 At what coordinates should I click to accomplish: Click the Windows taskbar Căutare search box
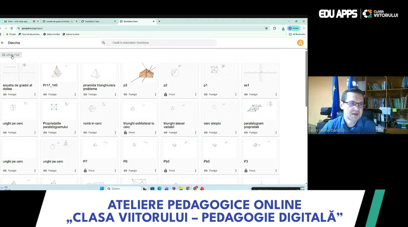124,189
